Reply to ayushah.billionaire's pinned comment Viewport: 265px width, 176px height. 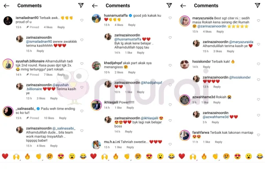(x=61, y=75)
